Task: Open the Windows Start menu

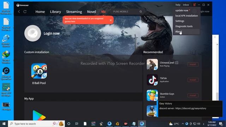Action: click(4, 124)
